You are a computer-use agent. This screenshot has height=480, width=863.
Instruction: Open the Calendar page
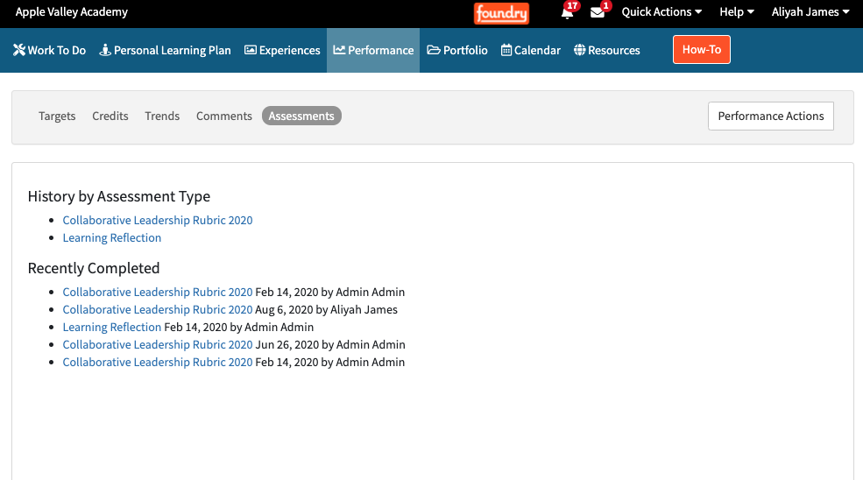pyautogui.click(x=531, y=50)
